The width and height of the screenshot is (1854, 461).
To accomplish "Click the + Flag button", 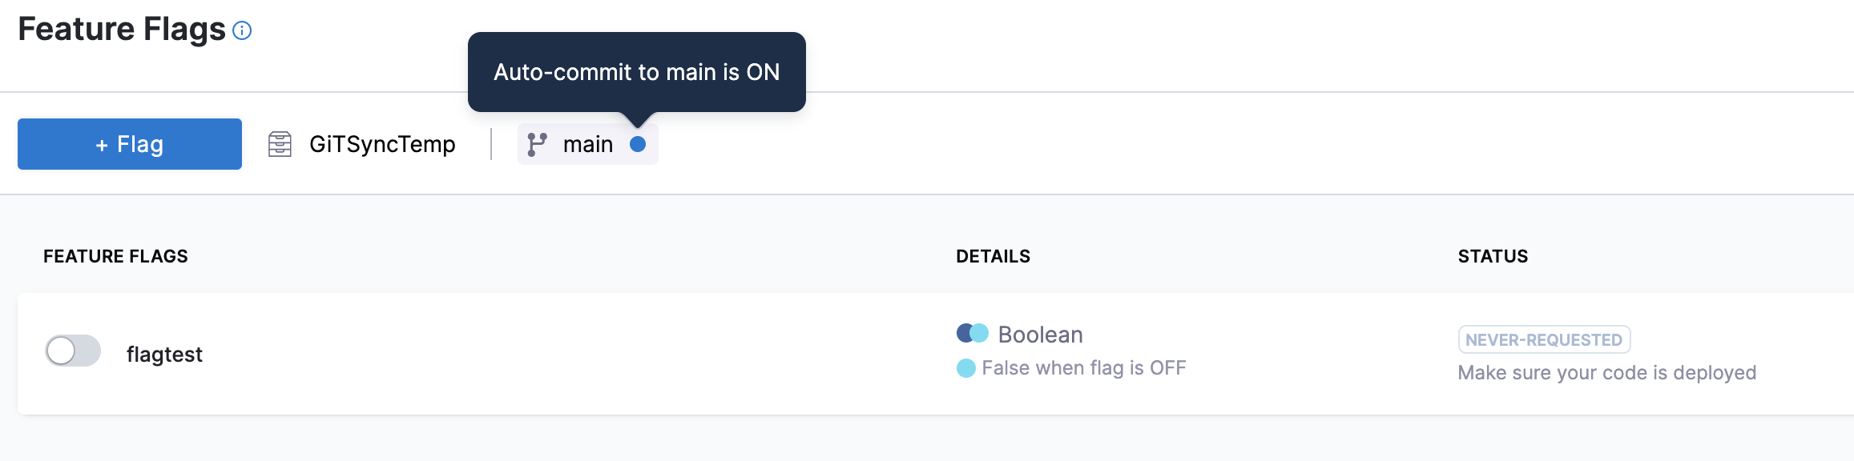I will pos(130,144).
